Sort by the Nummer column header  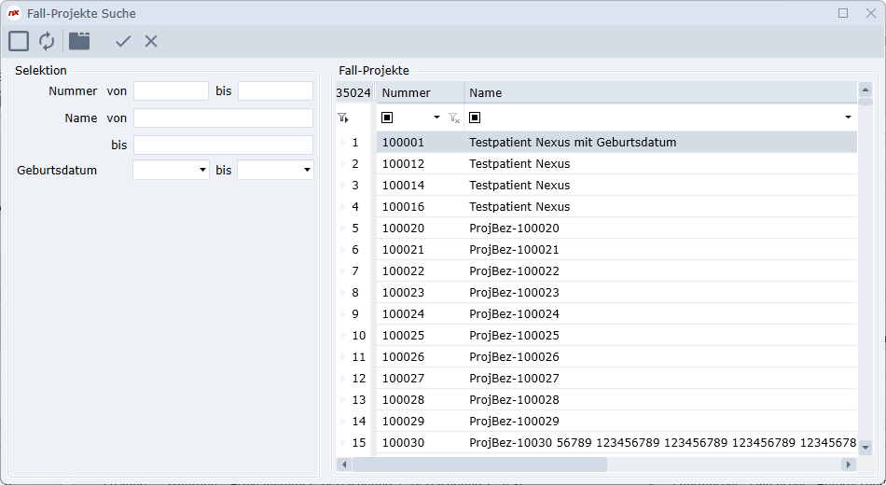pyautogui.click(x=420, y=92)
